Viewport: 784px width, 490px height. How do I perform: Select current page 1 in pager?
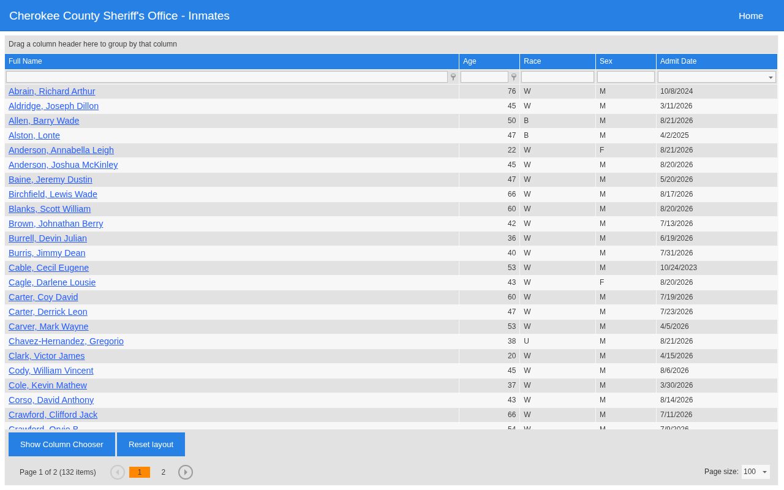pos(140,472)
